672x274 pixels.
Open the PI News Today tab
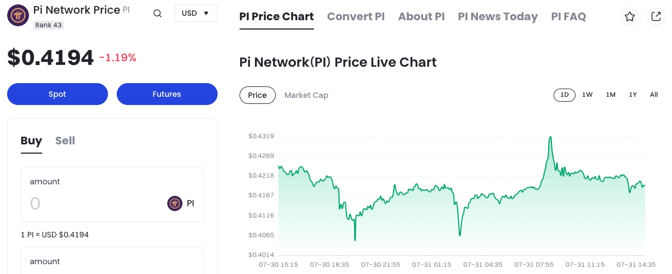point(498,16)
